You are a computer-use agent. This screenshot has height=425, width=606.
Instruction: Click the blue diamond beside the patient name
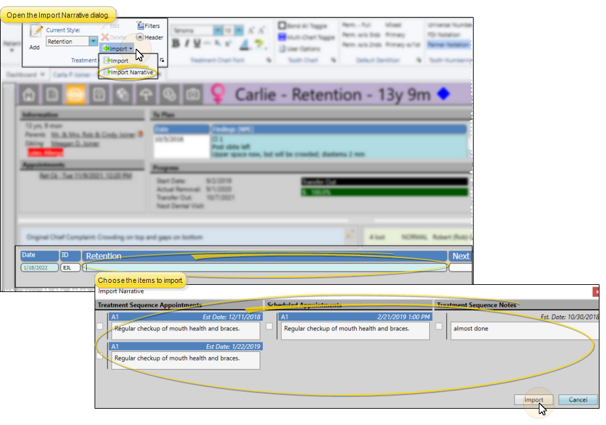tap(444, 95)
